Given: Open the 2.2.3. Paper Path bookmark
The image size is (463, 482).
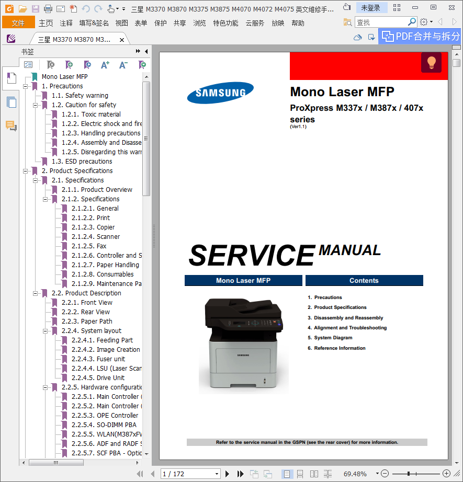Looking at the screenshot, I should tap(87, 322).
